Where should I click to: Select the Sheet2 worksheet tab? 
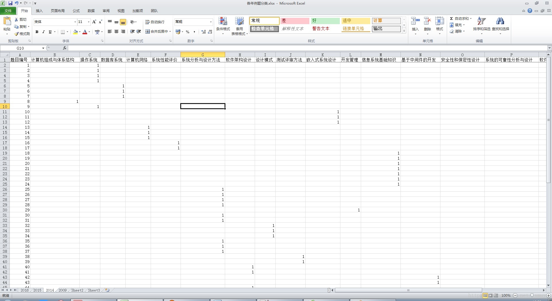click(77, 290)
